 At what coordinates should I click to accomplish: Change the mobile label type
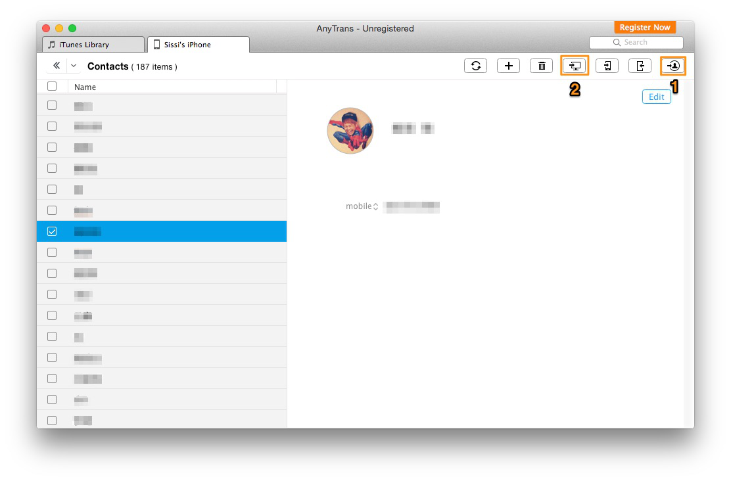pos(362,206)
